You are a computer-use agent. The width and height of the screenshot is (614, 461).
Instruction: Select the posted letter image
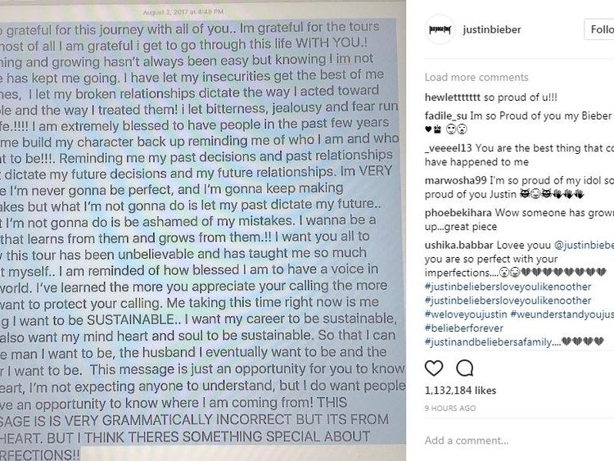(x=203, y=231)
